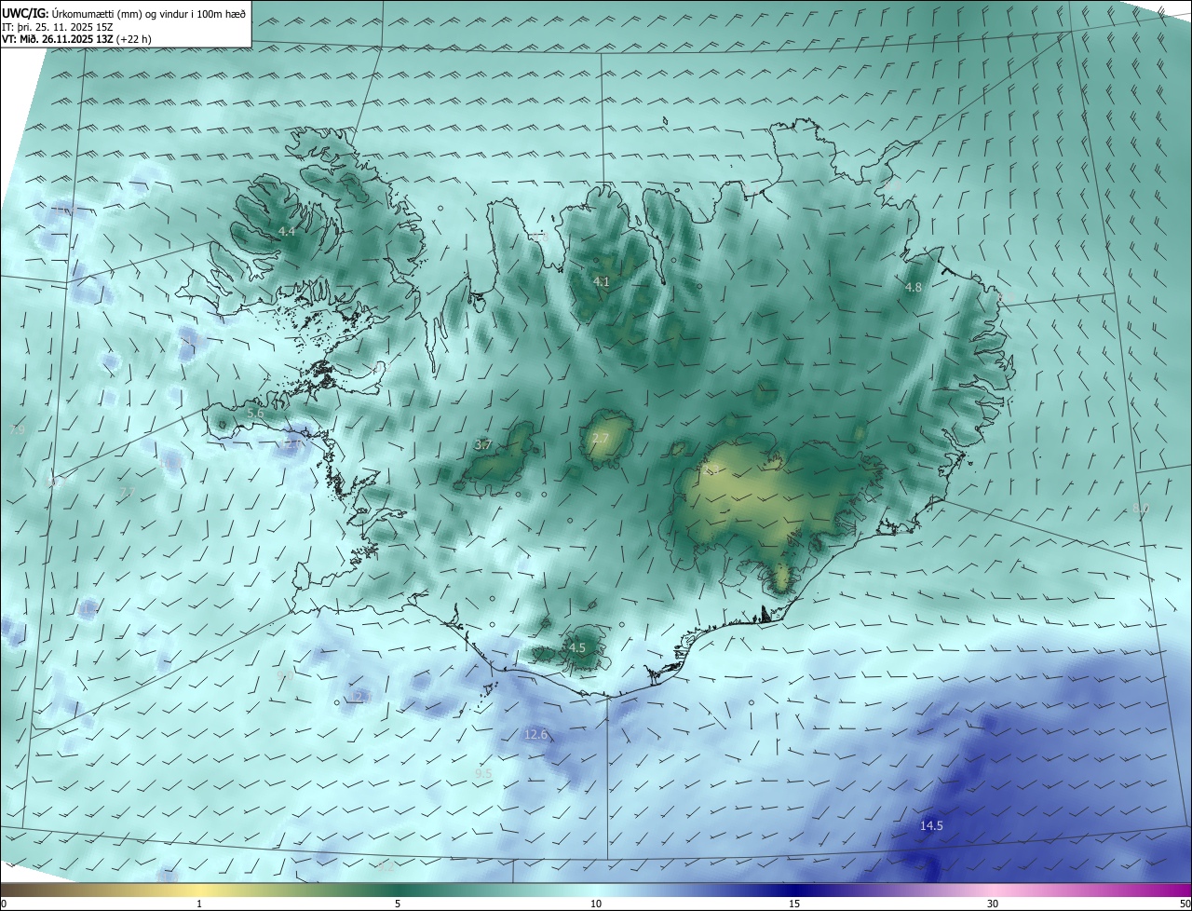The width and height of the screenshot is (1192, 911).
Task: Click the color scale tick label 0
Action: [4, 904]
